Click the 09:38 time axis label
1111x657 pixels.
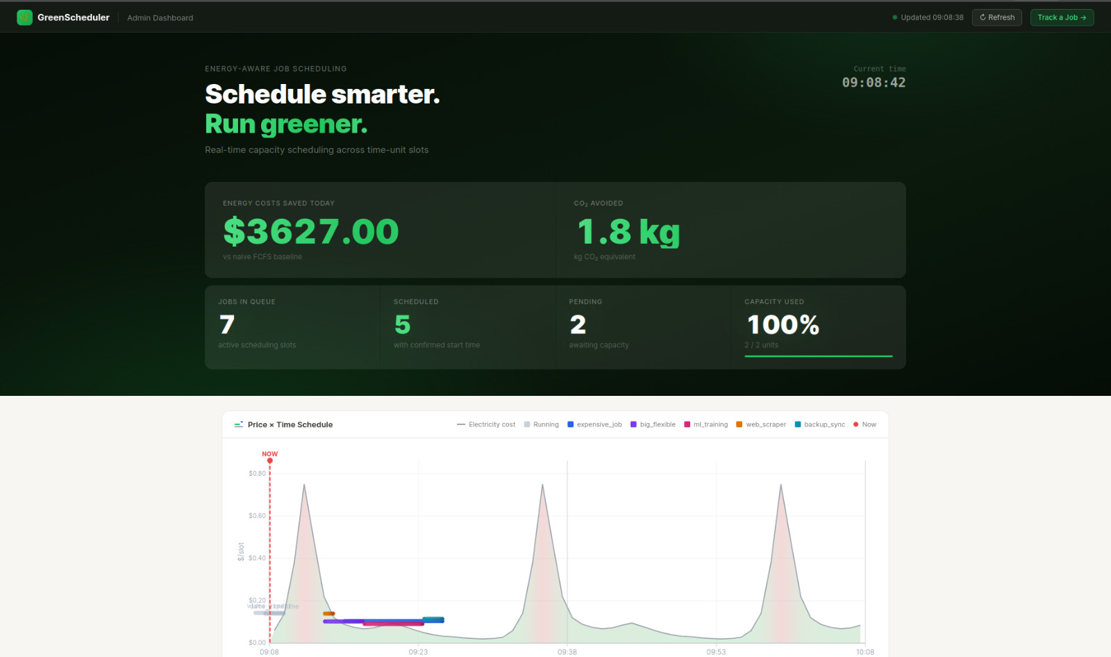(567, 652)
